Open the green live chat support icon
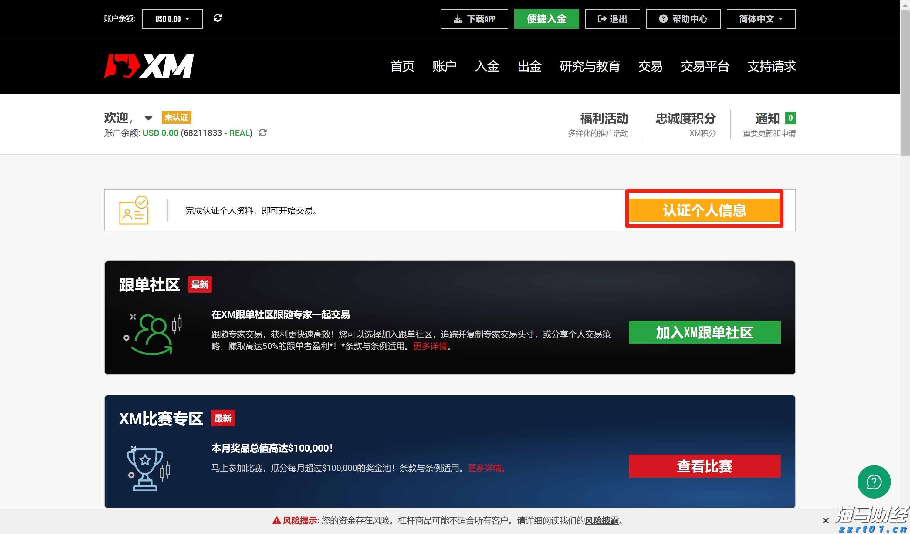 [x=874, y=482]
